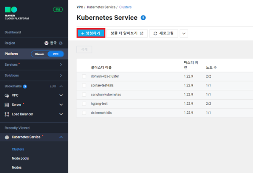Click the VPC breadcrumb
The image size is (253, 173).
pos(80,7)
